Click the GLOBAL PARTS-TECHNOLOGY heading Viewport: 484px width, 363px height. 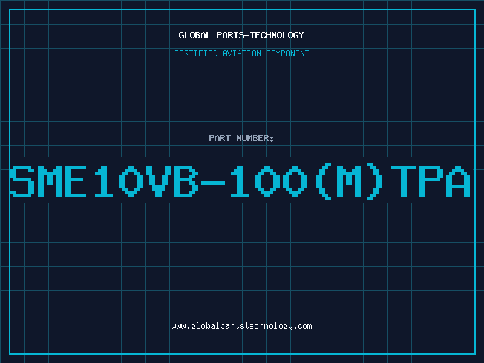[241, 35]
